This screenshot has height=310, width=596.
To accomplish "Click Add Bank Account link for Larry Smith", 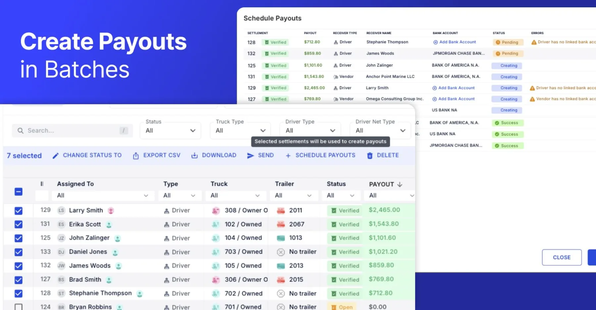I will (x=453, y=88).
